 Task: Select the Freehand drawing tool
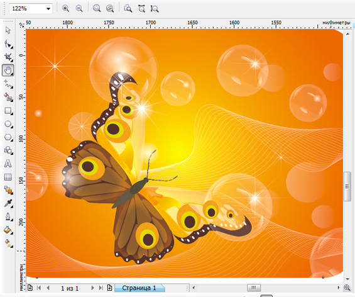(8, 84)
